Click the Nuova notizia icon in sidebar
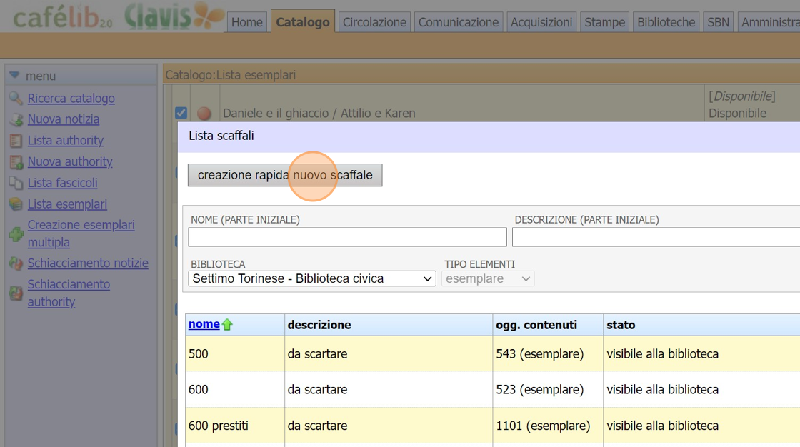 [16, 120]
